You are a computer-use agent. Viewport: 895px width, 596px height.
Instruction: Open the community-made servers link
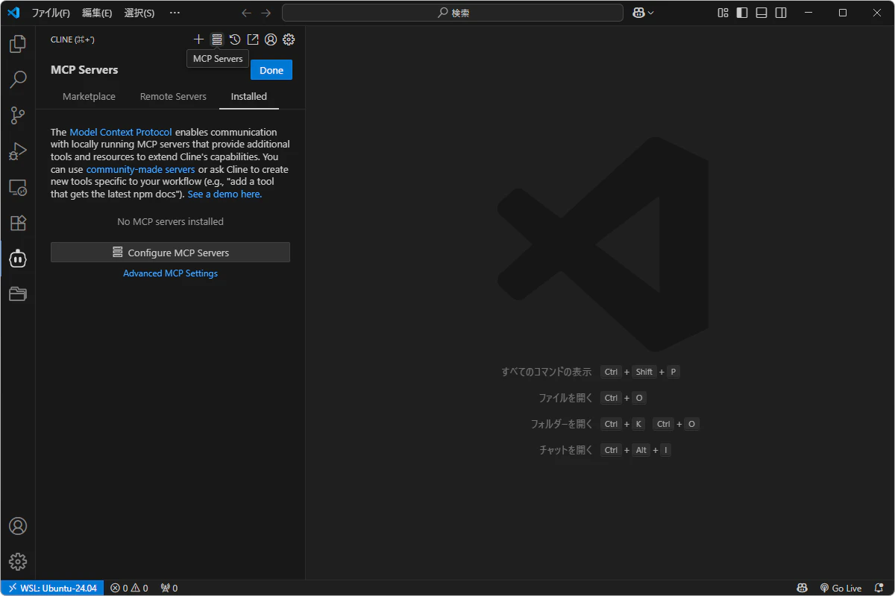(140, 169)
